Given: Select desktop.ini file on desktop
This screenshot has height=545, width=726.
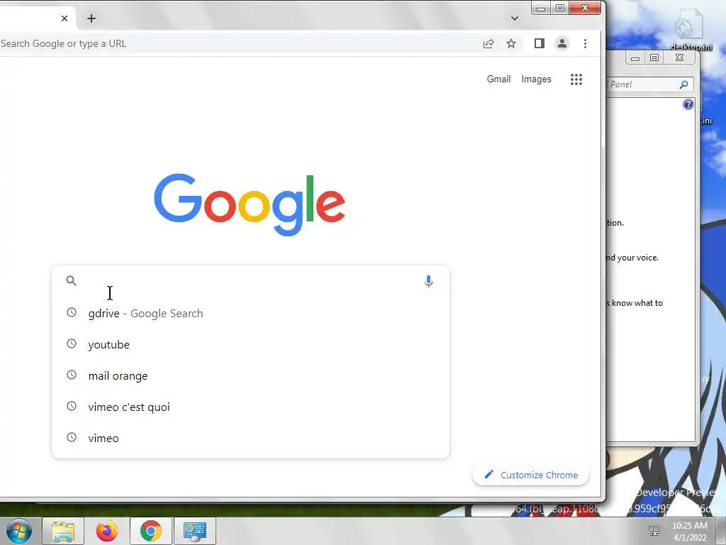Looking at the screenshot, I should (691, 31).
